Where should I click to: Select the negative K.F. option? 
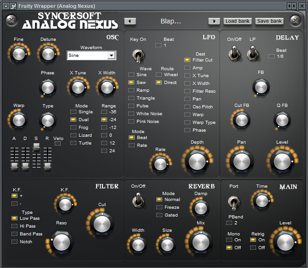[17, 204]
